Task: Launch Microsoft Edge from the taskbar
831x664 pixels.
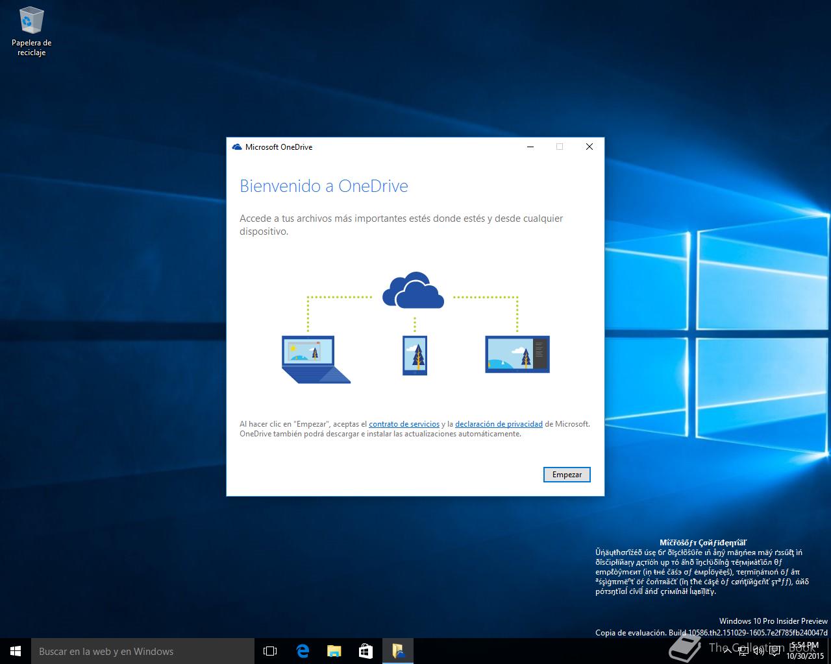Action: point(302,651)
